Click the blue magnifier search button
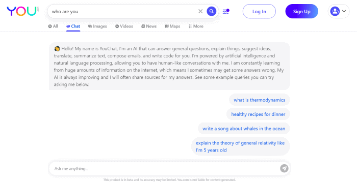This screenshot has width=357, height=184. (212, 11)
